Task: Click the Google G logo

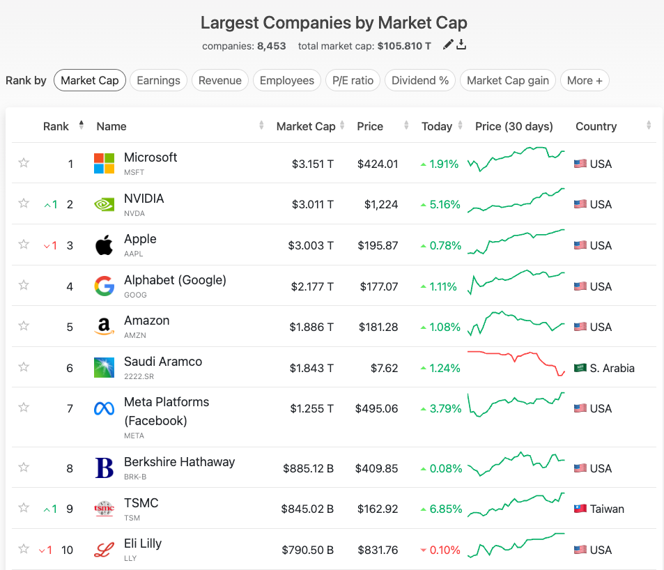Action: click(x=105, y=286)
